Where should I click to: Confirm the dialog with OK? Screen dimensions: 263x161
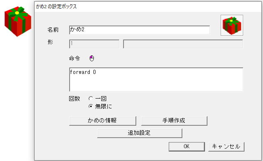(187, 147)
